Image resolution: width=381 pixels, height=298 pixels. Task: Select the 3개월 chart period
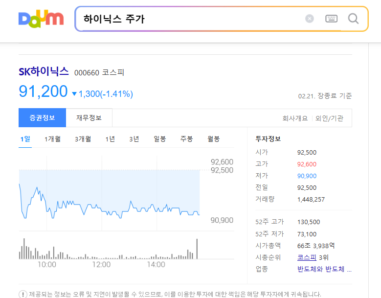pyautogui.click(x=83, y=139)
